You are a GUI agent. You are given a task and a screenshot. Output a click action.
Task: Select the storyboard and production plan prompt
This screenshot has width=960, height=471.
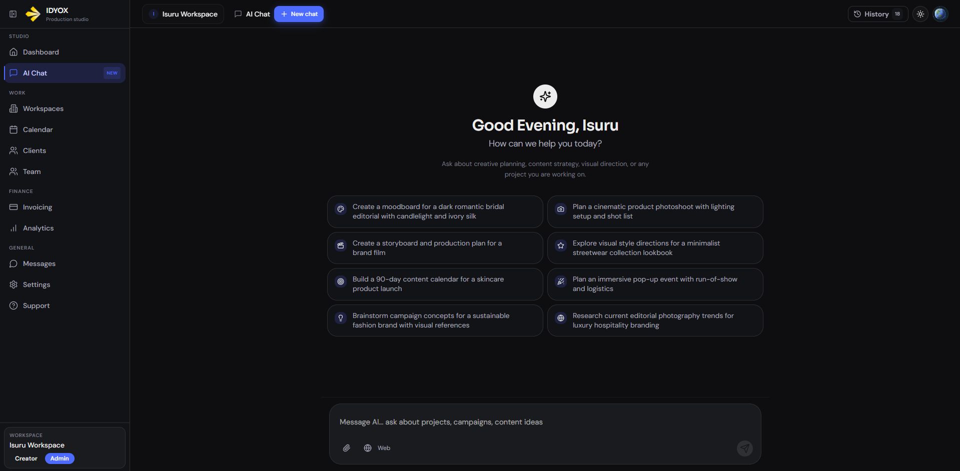click(x=435, y=248)
